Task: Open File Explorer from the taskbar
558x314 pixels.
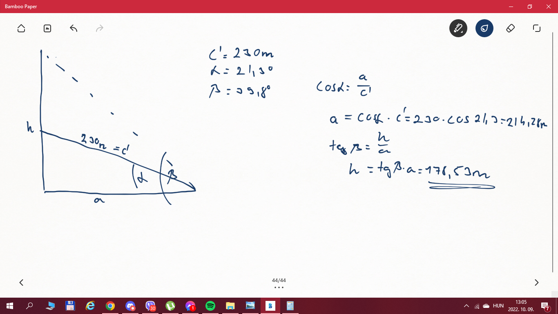Action: (x=230, y=306)
